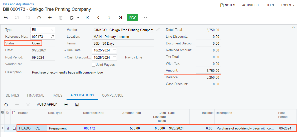Export applications grid to Excel
The image size is (297, 137).
77,105
